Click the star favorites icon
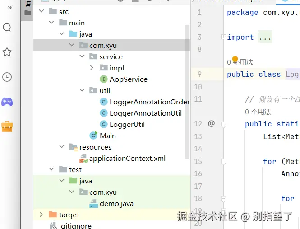Image resolution: width=300 pixels, height=229 pixels. tap(7, 52)
